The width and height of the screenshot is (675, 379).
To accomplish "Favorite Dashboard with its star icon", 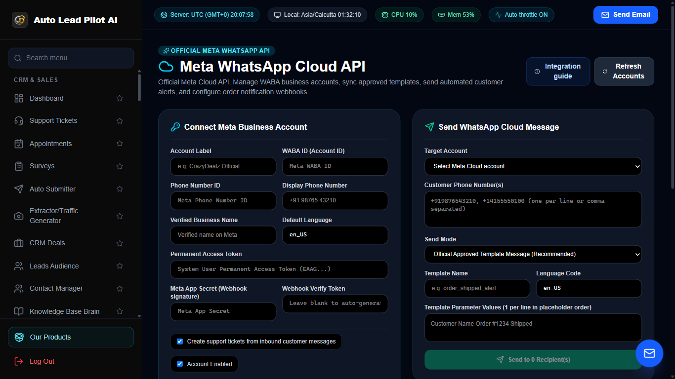I will tap(120, 98).
